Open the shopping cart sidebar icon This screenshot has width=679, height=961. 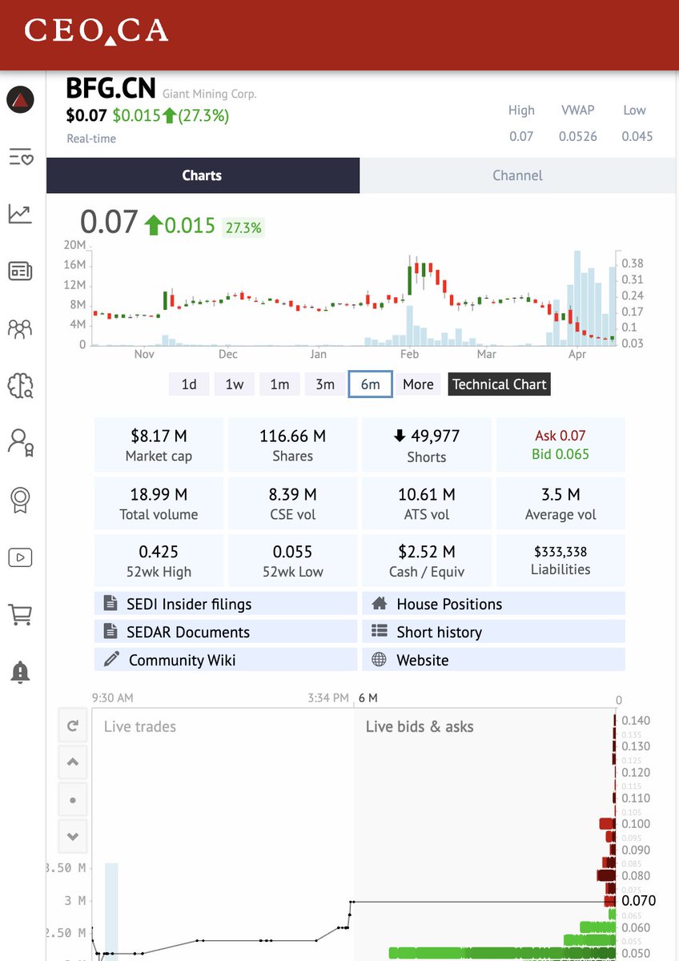pyautogui.click(x=20, y=614)
